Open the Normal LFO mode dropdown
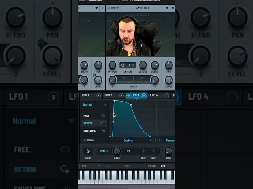Viewport: 253px width, 189px height. pos(94,105)
